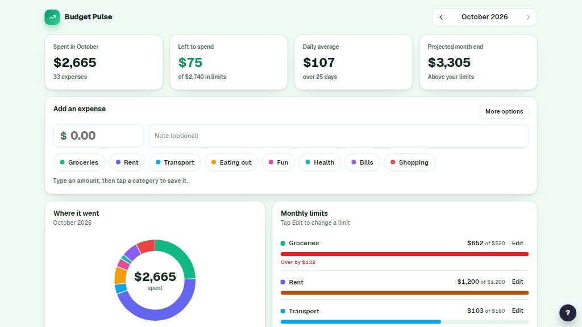582x327 pixels.
Task: Click the 'Add an expense' heading
Action: (x=80, y=109)
